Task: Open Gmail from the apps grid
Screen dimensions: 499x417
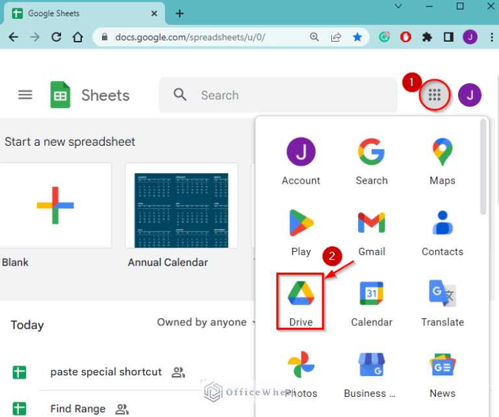Action: 371,230
